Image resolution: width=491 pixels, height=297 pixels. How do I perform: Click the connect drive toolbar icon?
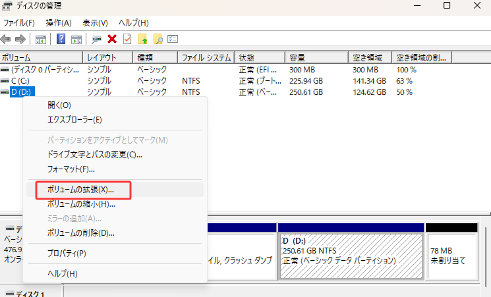tap(97, 40)
